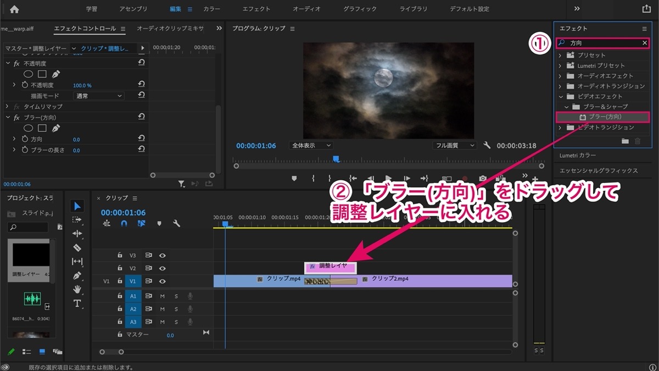Create elliptical mask under 不透明度
This screenshot has width=659, height=371.
(28, 74)
